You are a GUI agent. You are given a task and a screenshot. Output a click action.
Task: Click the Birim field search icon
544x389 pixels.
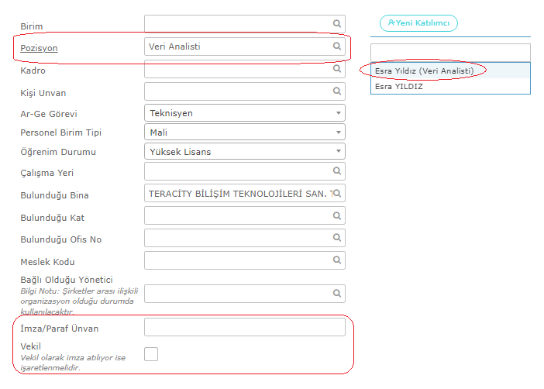coord(337,23)
